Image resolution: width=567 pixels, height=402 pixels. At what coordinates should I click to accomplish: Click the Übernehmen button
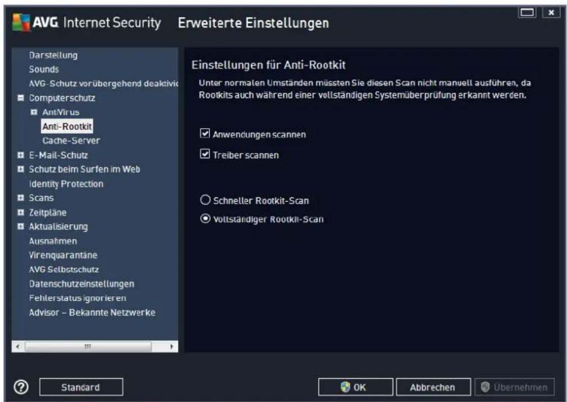pyautogui.click(x=514, y=387)
